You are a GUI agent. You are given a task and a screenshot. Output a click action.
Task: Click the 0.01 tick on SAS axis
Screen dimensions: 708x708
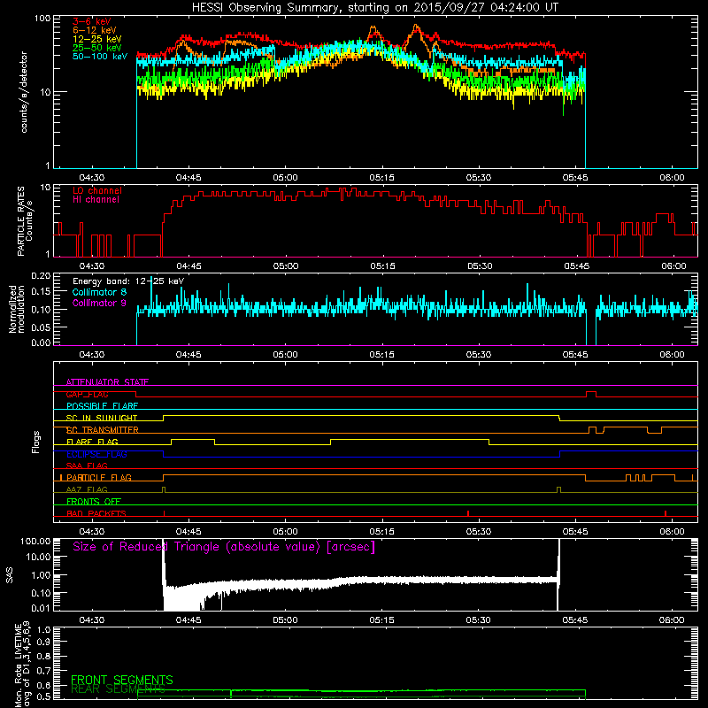(41, 608)
